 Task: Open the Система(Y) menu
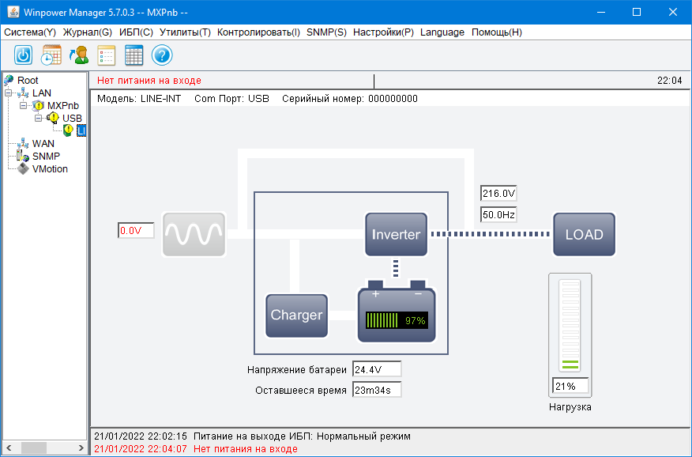pyautogui.click(x=30, y=32)
